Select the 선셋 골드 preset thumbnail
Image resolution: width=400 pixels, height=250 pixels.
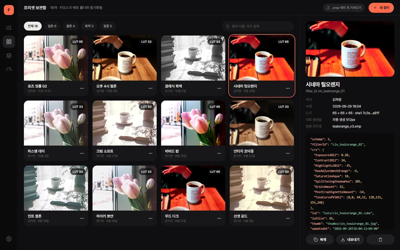[x=262, y=188]
